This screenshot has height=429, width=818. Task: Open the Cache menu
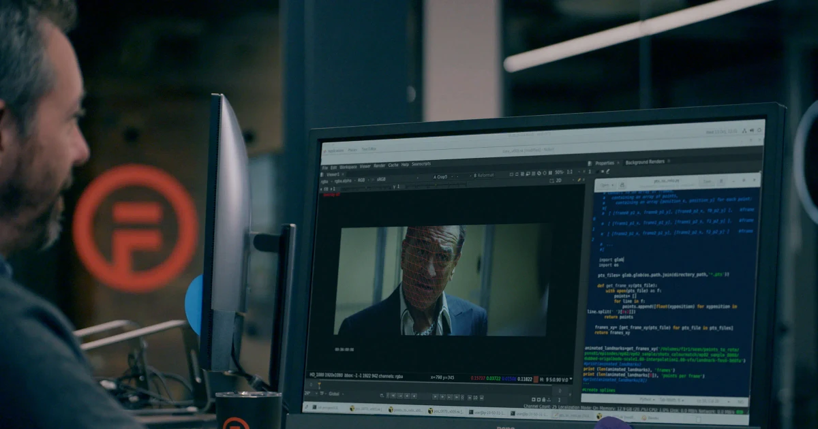pos(393,165)
